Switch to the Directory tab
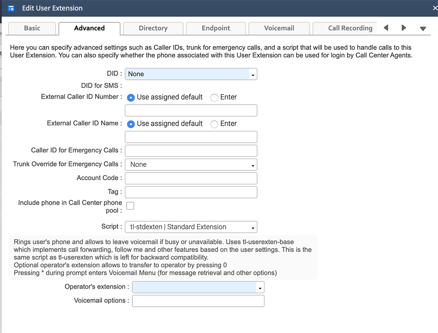The image size is (438, 333). (153, 28)
